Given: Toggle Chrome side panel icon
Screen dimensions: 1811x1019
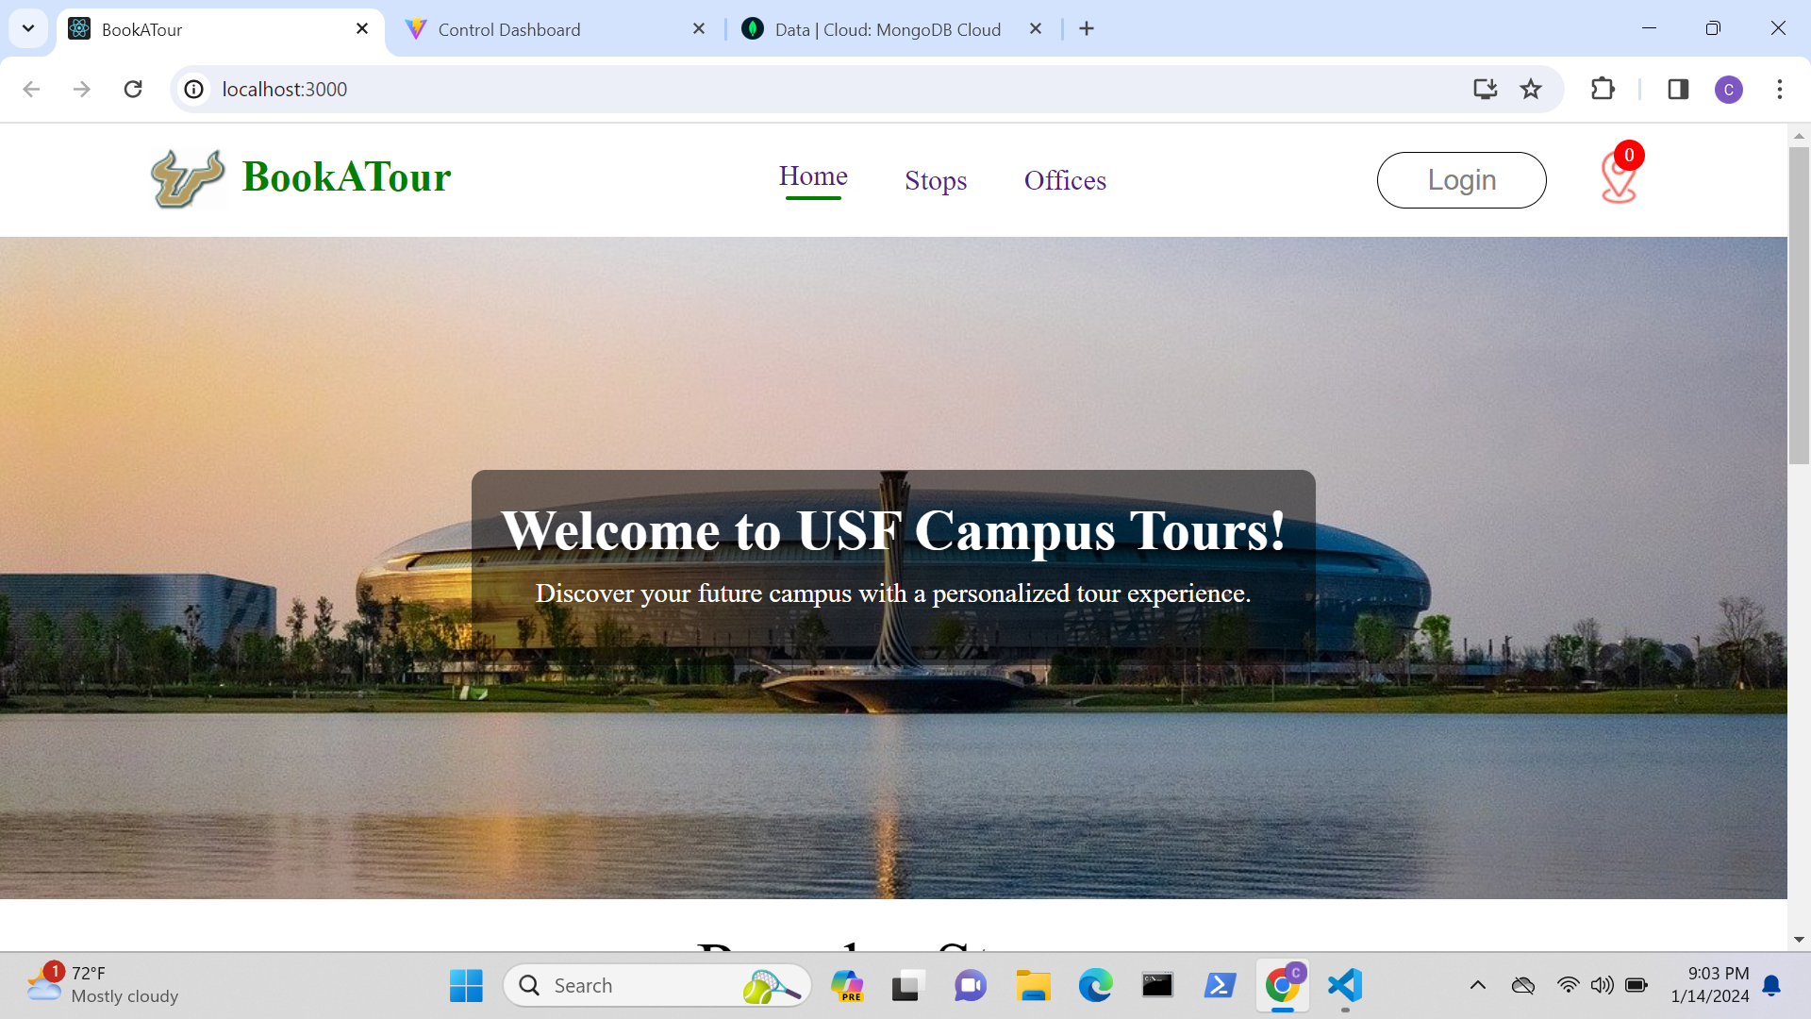Looking at the screenshot, I should (x=1678, y=89).
